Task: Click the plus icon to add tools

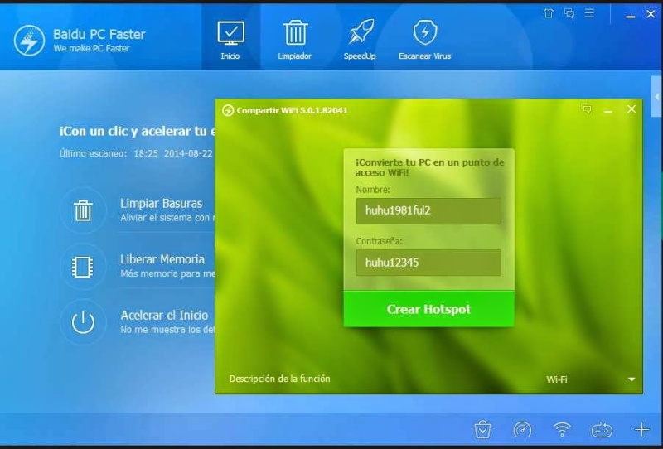Action: point(641,430)
